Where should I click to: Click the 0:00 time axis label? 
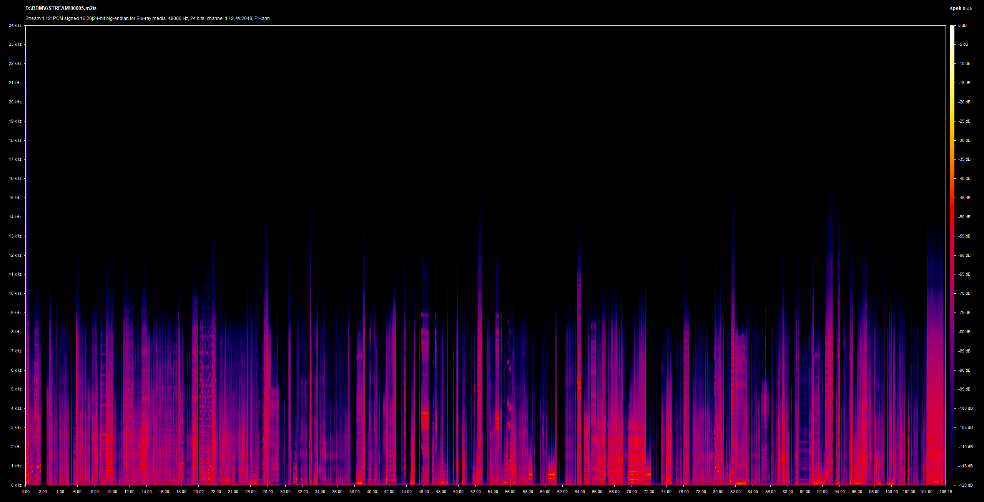point(25,492)
